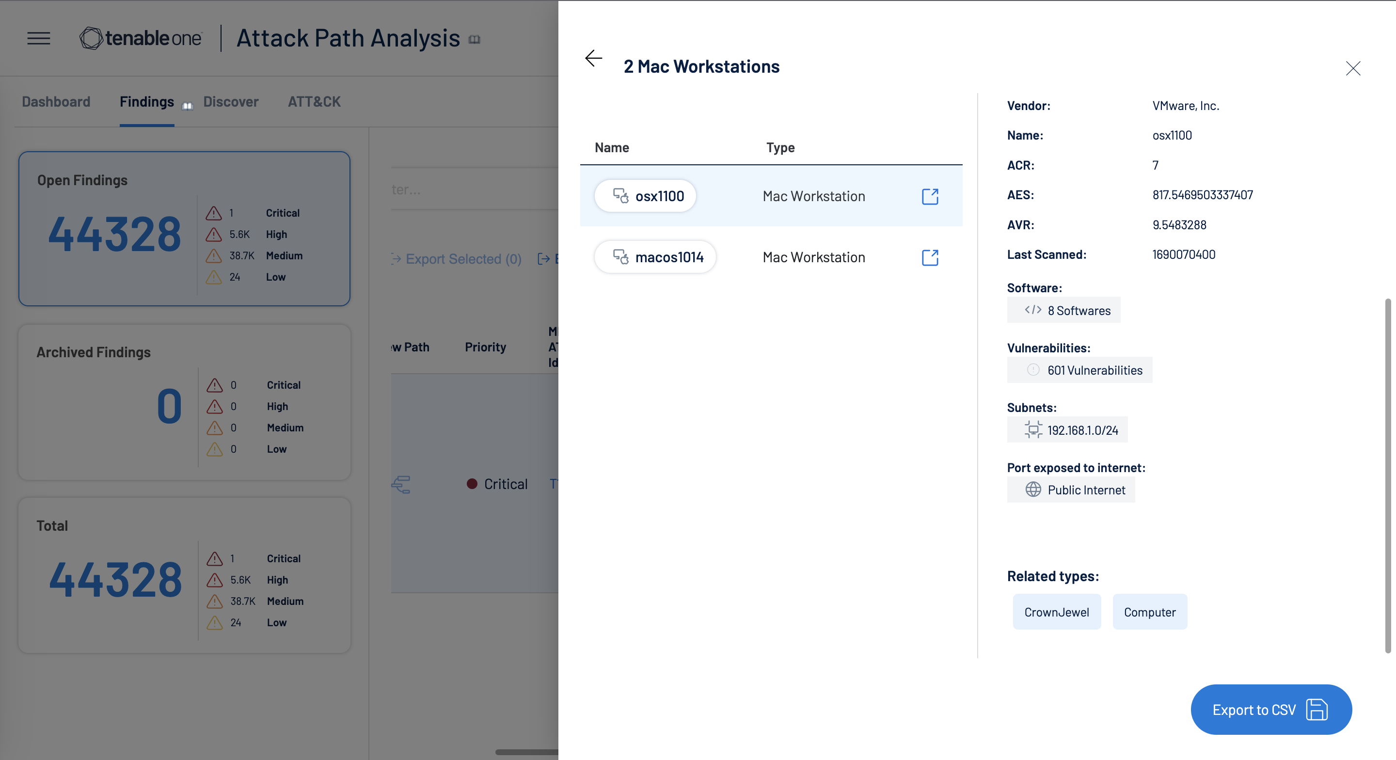The image size is (1396, 760).
Task: Expand the Discover navigation section
Action: click(x=230, y=101)
